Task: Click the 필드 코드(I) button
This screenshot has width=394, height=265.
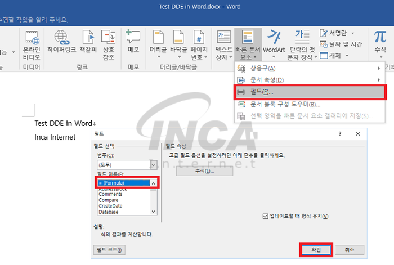Action: 109,250
